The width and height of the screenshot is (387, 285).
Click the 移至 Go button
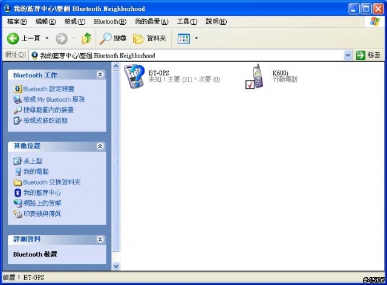pos(368,55)
